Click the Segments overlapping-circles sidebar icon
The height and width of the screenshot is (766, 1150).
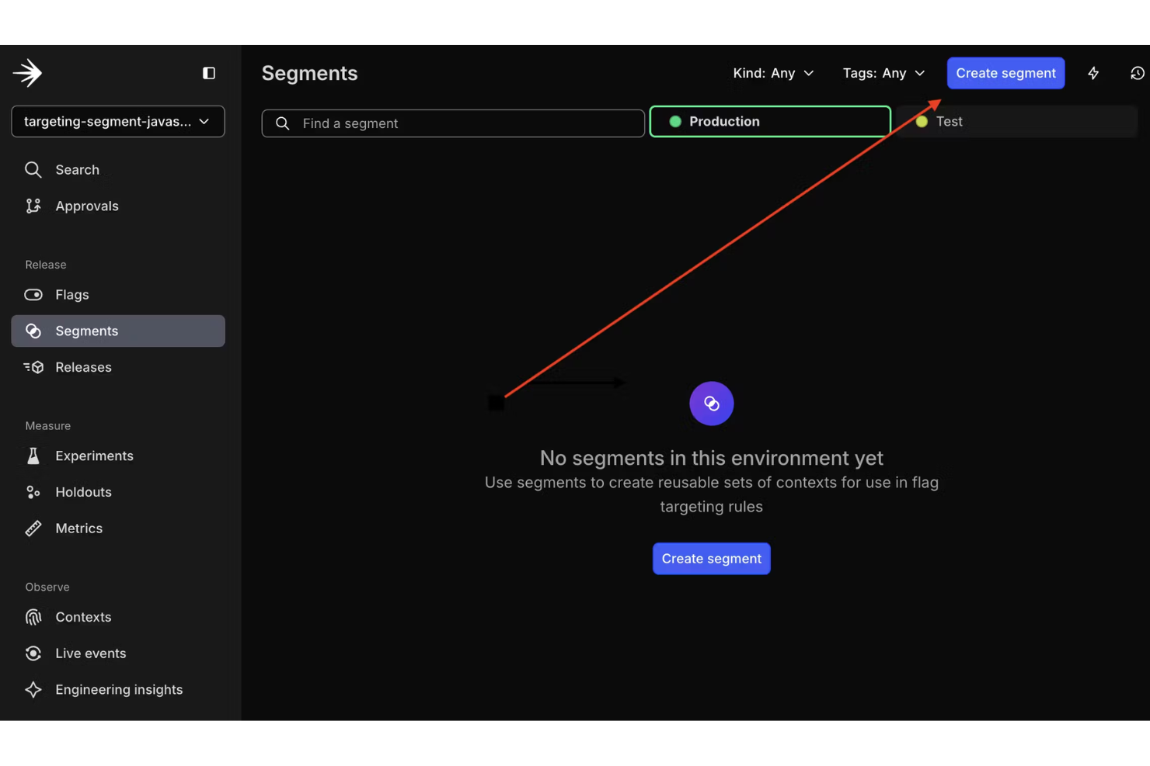coord(33,331)
